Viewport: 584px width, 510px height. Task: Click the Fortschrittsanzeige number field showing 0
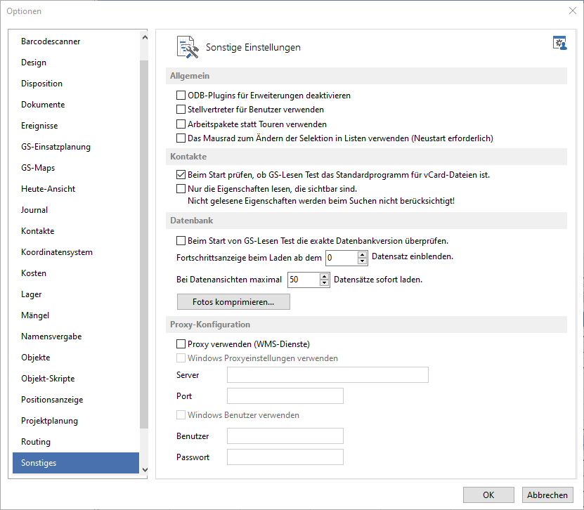(x=342, y=258)
